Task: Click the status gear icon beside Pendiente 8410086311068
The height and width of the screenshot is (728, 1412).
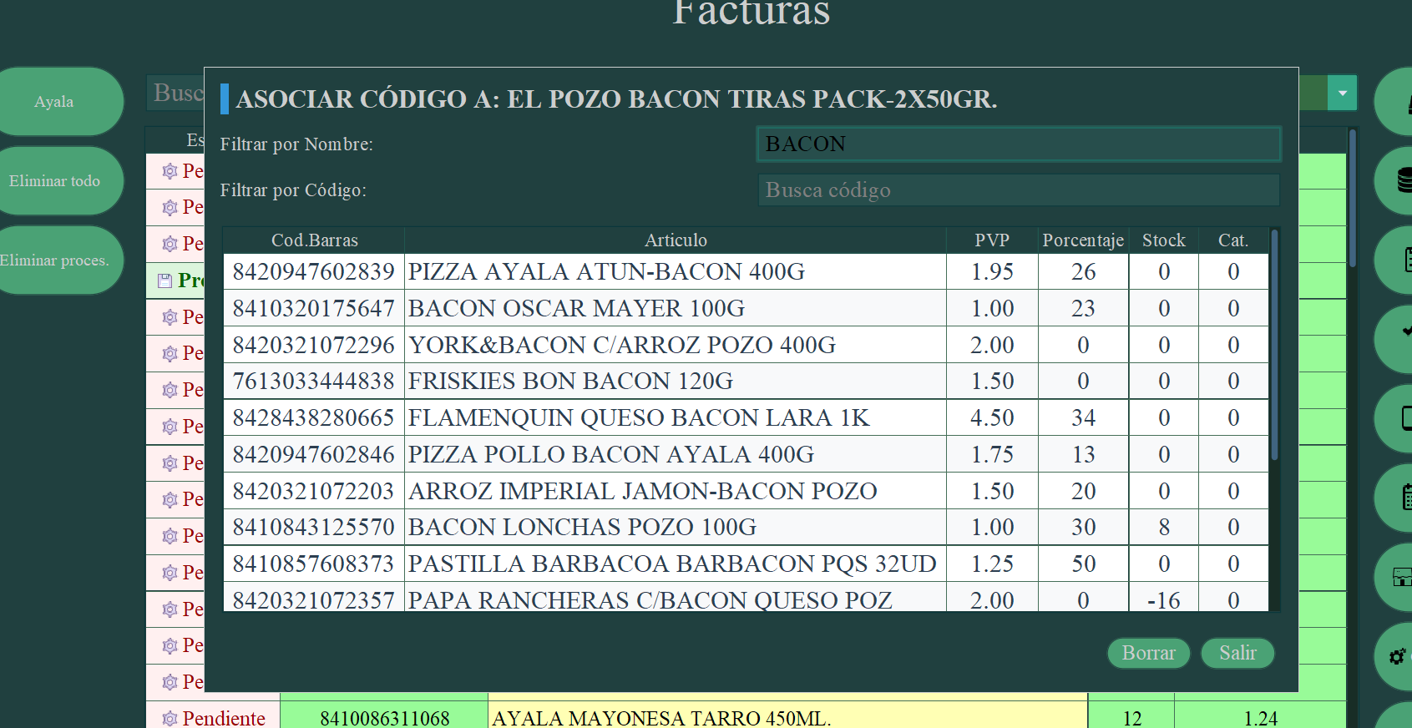Action: click(x=170, y=718)
